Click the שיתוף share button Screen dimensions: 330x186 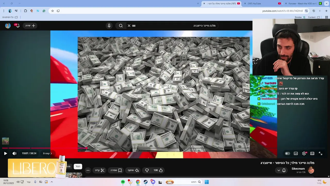pyautogui.click(x=133, y=170)
